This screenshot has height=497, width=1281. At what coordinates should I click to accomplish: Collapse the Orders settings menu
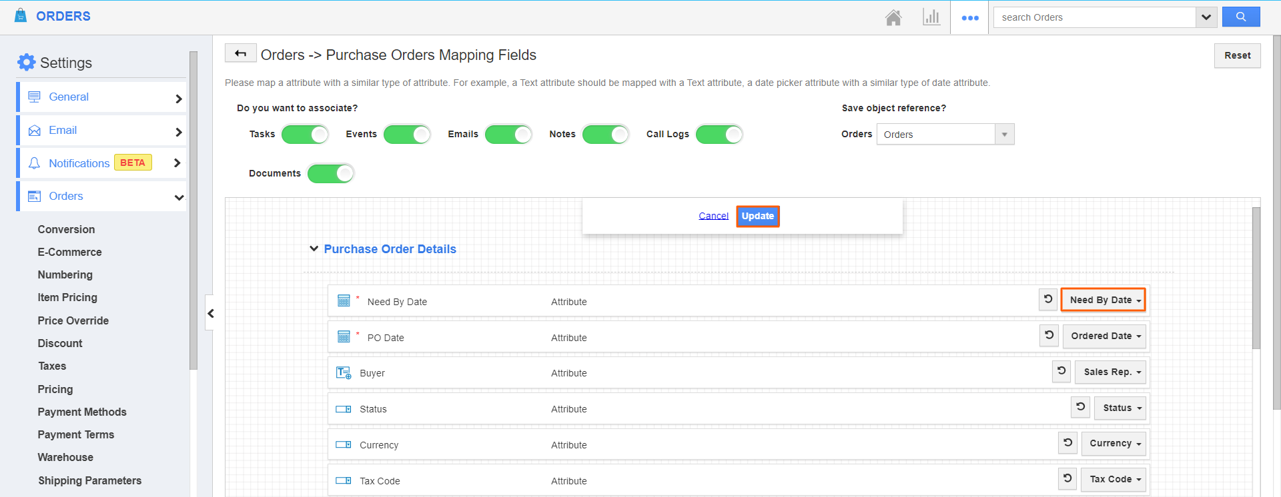pyautogui.click(x=179, y=197)
